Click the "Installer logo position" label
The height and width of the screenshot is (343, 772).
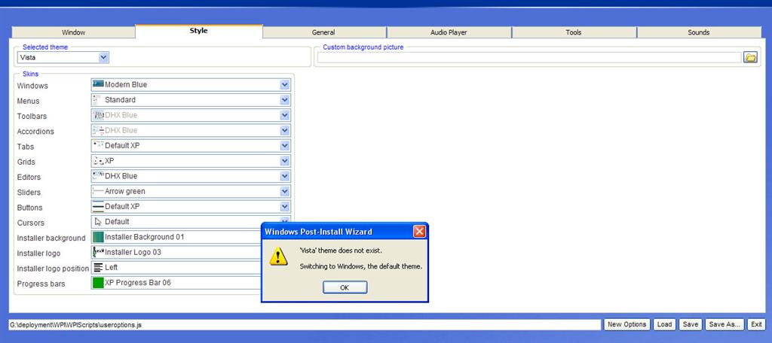point(54,269)
